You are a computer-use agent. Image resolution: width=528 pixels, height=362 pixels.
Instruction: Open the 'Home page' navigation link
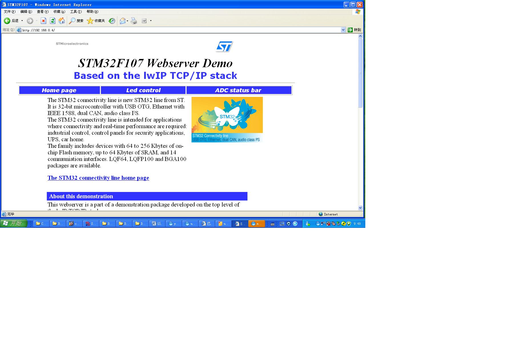tap(59, 90)
